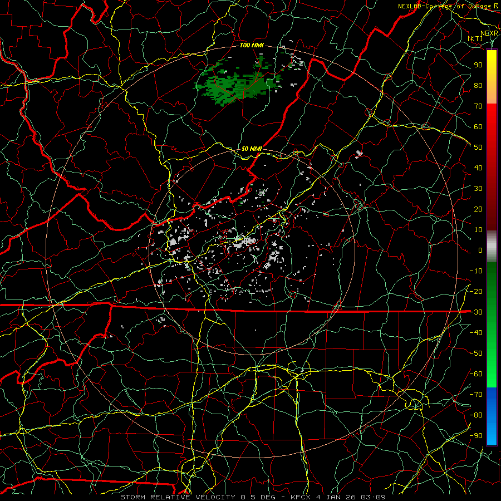Click the 50 value on velocity scale
501x501 pixels.
click(x=478, y=148)
